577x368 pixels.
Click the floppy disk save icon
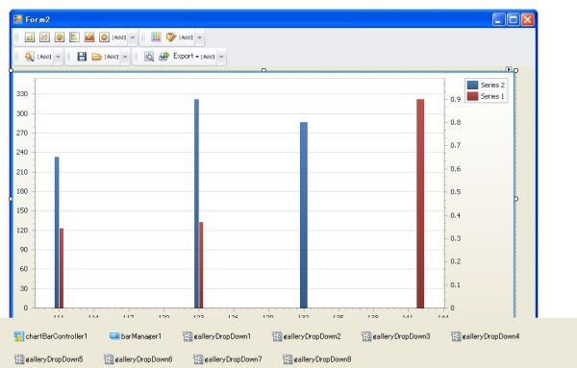tap(82, 57)
